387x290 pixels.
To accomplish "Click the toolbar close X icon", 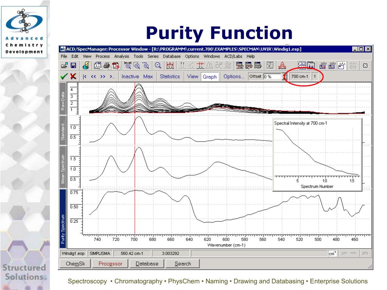I will 365,66.
